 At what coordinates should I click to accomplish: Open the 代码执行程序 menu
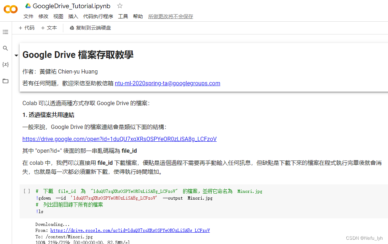(x=98, y=16)
